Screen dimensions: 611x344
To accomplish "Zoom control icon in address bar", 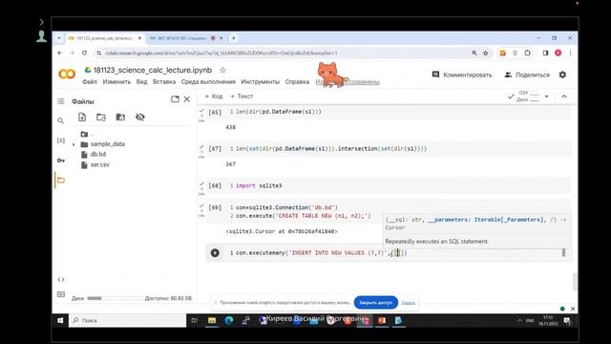I will (x=474, y=54).
